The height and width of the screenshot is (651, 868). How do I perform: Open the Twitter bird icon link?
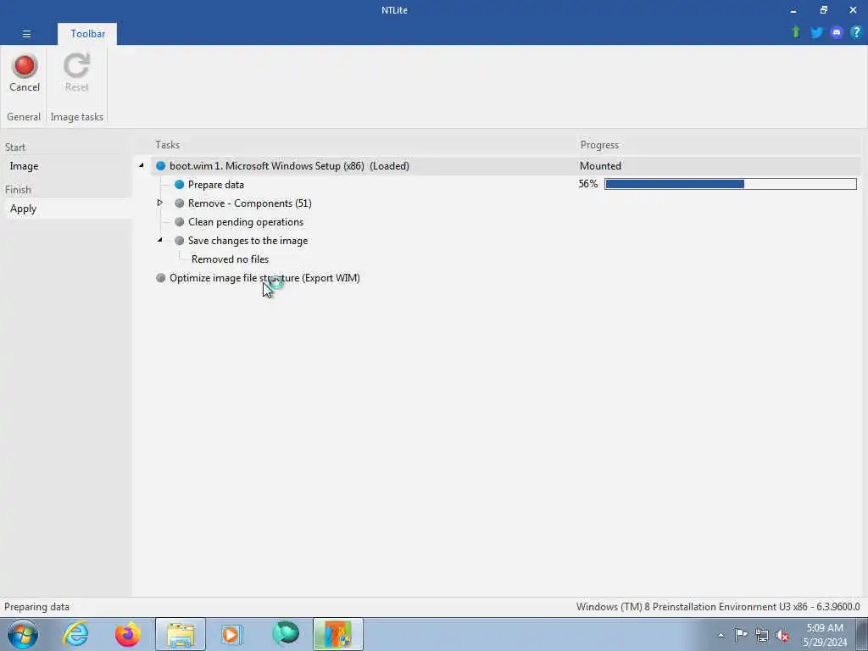(x=816, y=33)
